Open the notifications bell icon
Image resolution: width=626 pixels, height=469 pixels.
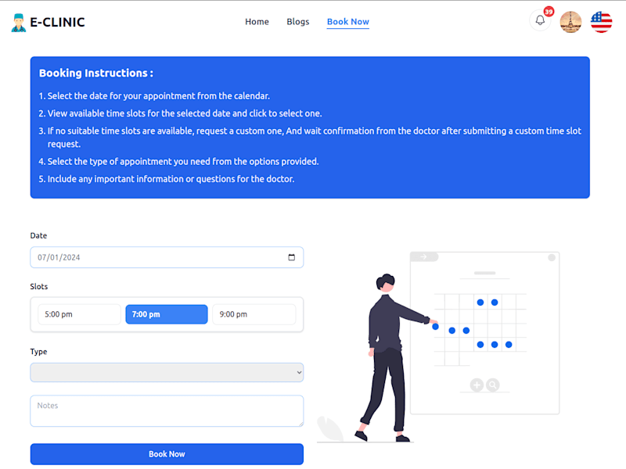point(540,20)
